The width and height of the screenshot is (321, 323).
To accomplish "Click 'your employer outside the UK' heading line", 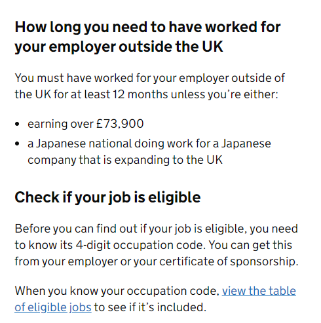I will 119,47.
